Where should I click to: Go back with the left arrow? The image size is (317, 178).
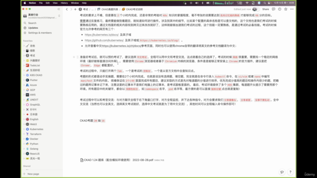[x=67, y=9]
